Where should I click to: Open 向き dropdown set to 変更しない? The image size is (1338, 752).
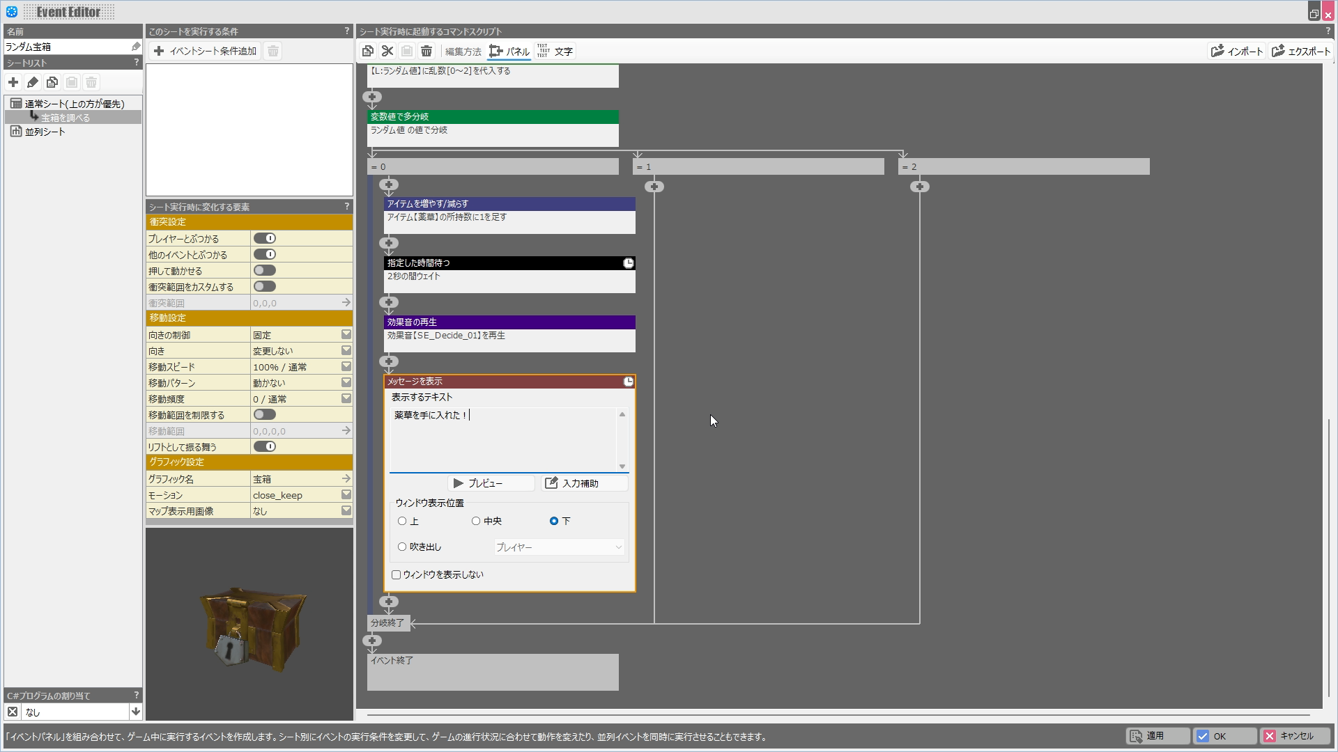[x=346, y=350]
